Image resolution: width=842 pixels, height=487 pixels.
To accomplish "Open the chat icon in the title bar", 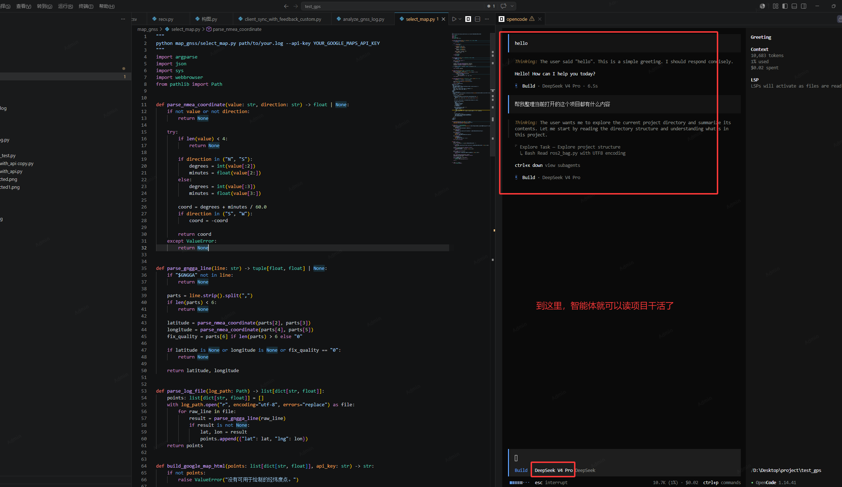I will 504,6.
